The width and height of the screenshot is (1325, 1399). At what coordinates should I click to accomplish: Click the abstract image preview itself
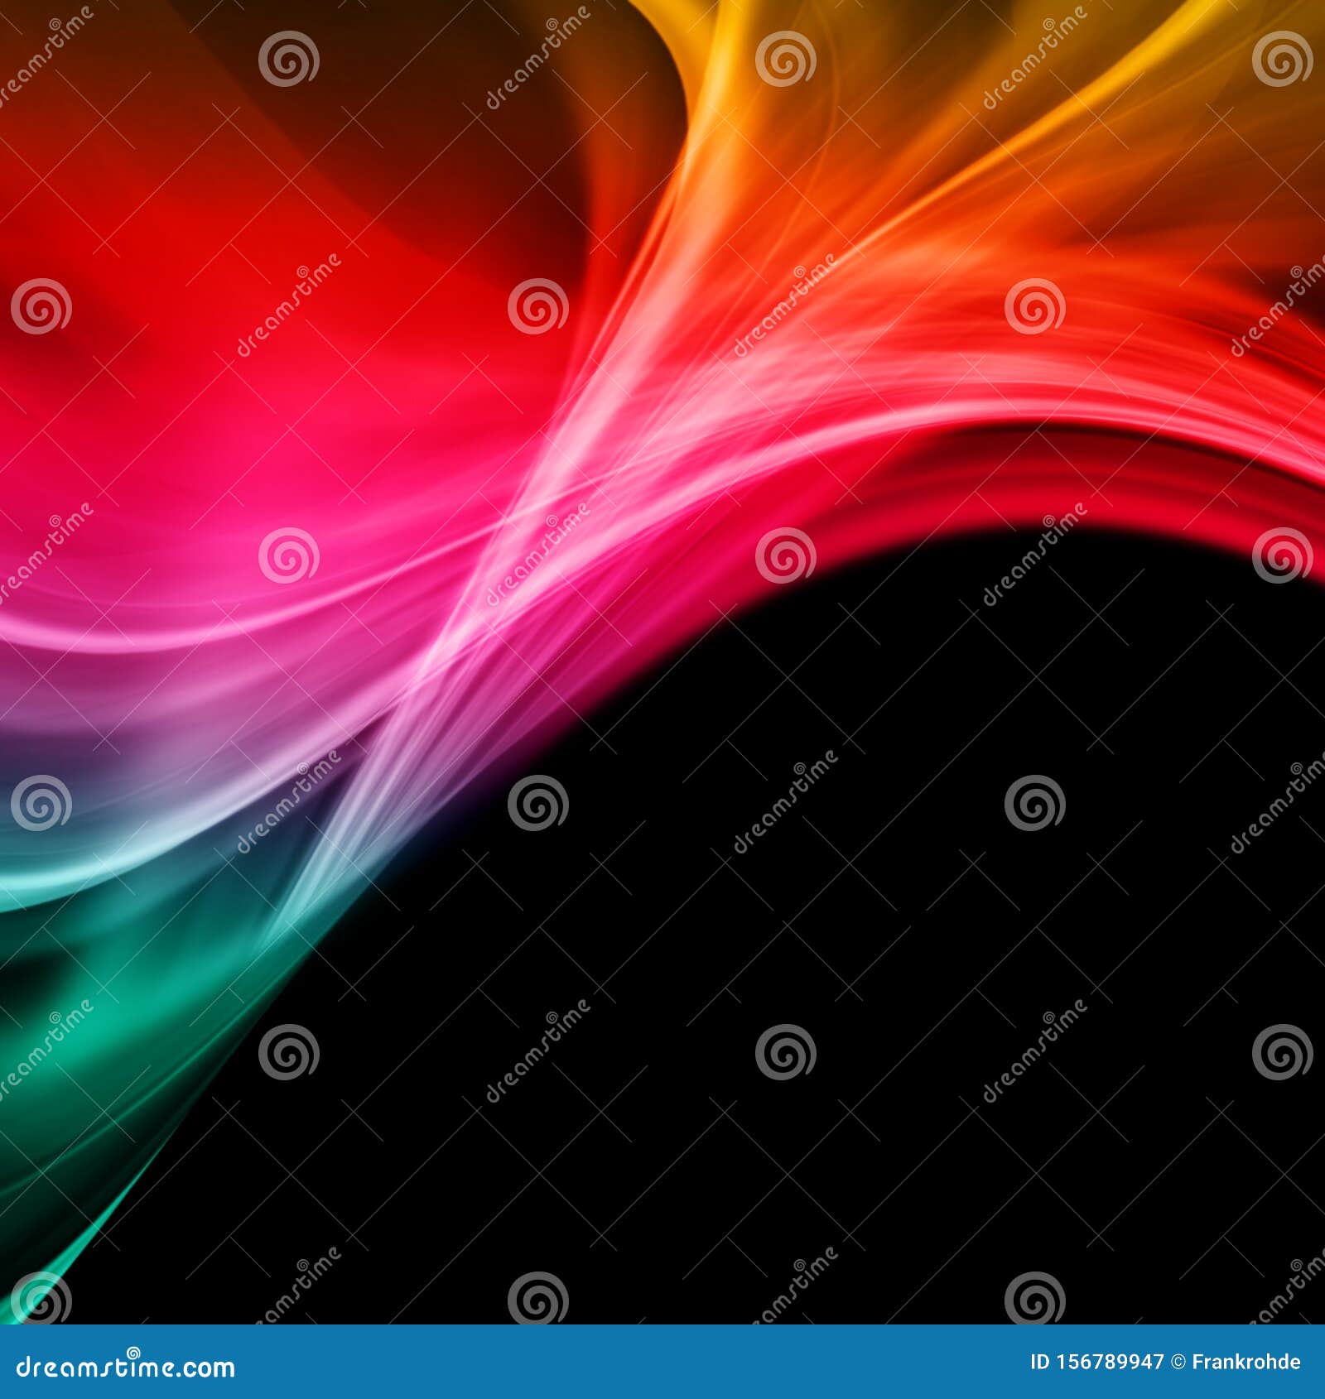pos(662,662)
